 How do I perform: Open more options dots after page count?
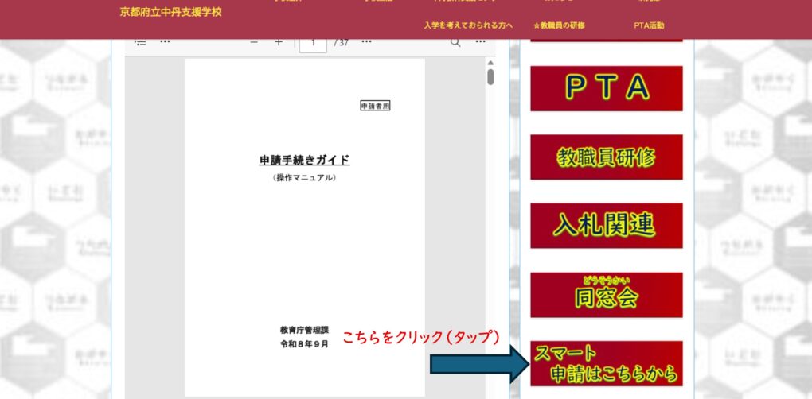click(367, 41)
